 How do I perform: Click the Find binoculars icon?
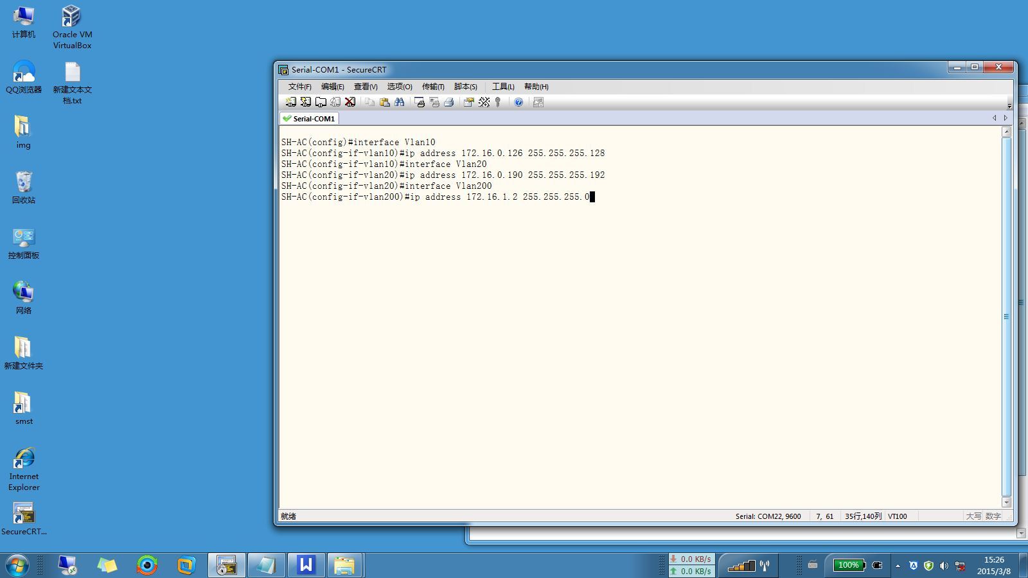[399, 102]
